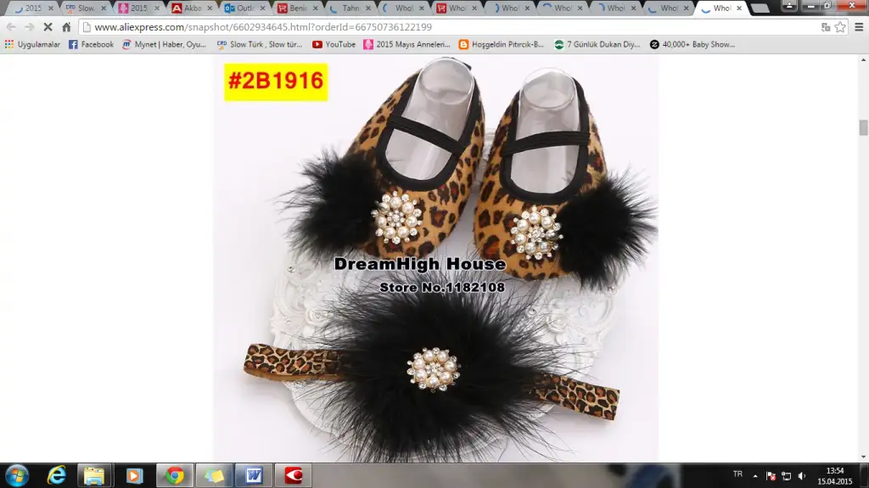Bookmark this page with the star icon
Viewport: 869px width, 488px height.
[840, 26]
